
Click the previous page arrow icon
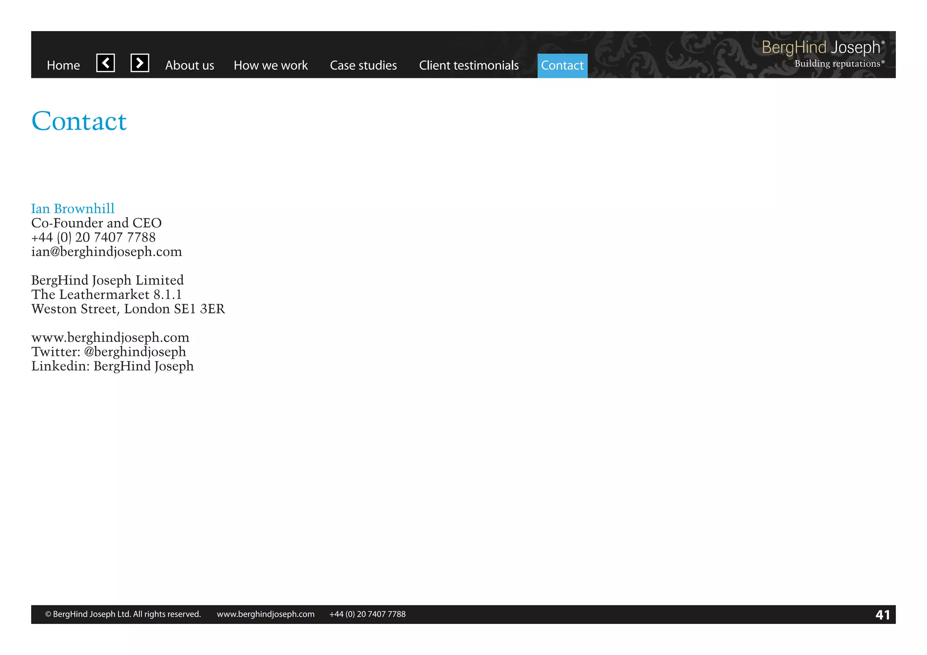pos(105,63)
